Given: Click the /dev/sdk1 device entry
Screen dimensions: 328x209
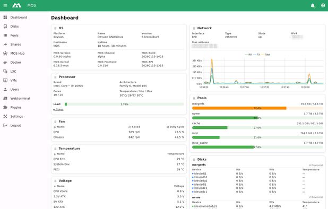Looking at the screenshot, I should [x=200, y=188].
